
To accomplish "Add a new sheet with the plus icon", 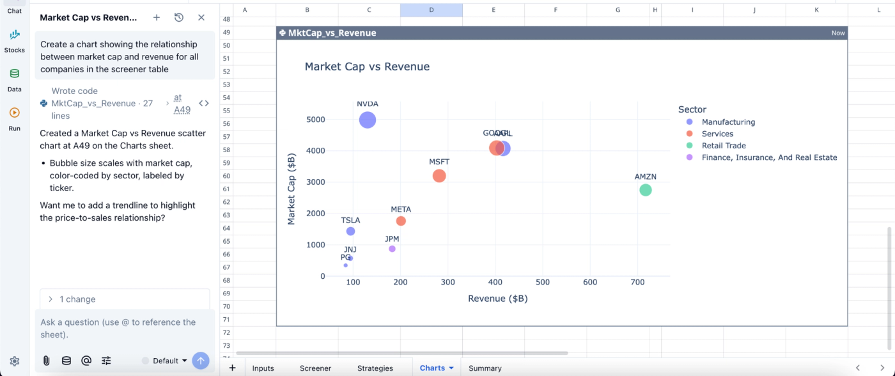I will click(x=232, y=368).
